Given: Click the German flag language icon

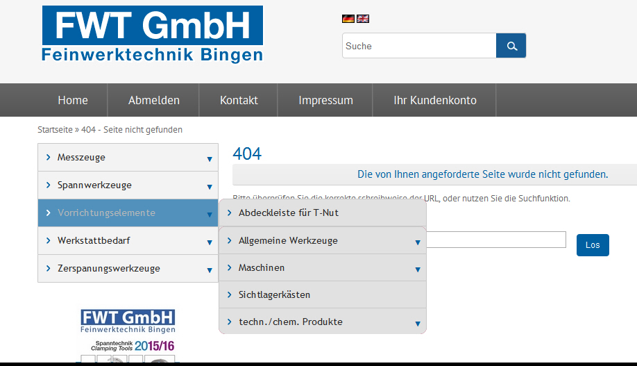Looking at the screenshot, I should [348, 19].
